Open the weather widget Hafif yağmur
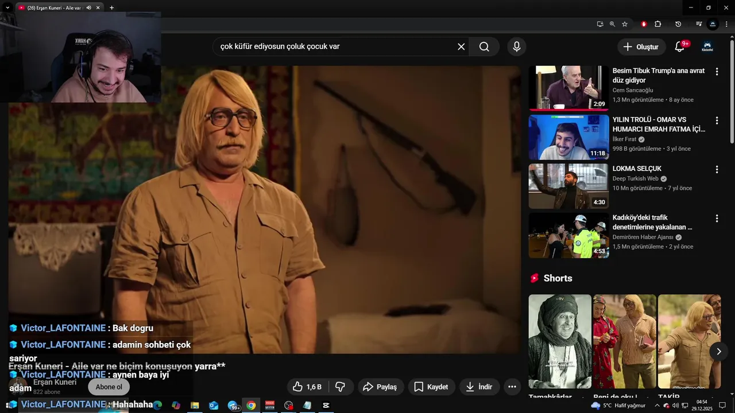This screenshot has width=735, height=413. [x=619, y=406]
